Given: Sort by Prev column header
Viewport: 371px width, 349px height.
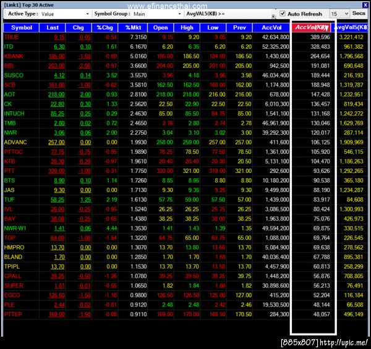Looking at the screenshot, I should [x=239, y=28].
